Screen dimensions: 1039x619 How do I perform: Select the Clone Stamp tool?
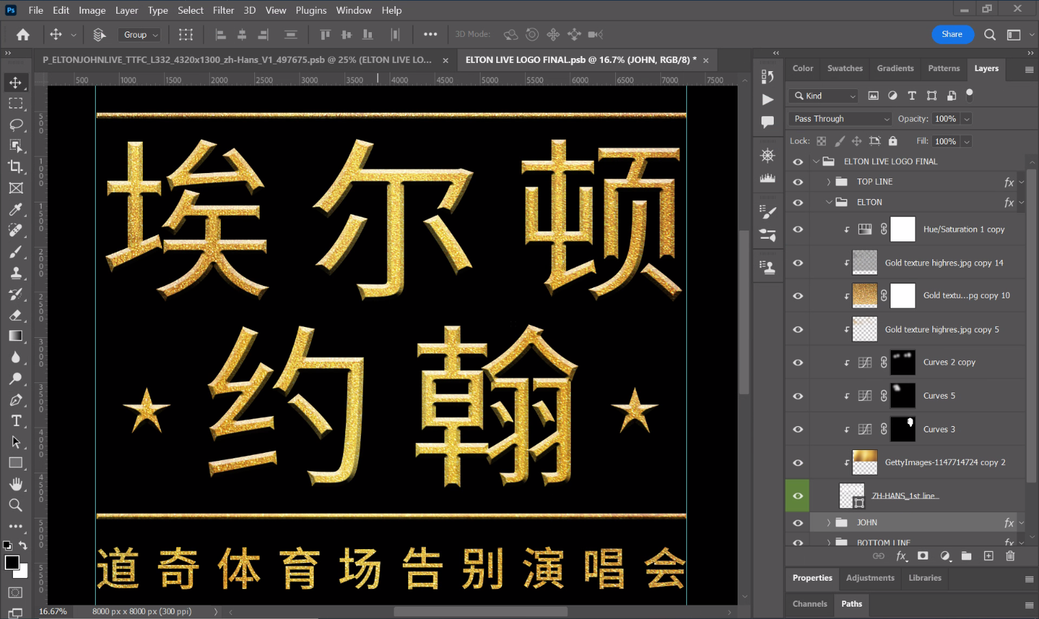tap(15, 273)
